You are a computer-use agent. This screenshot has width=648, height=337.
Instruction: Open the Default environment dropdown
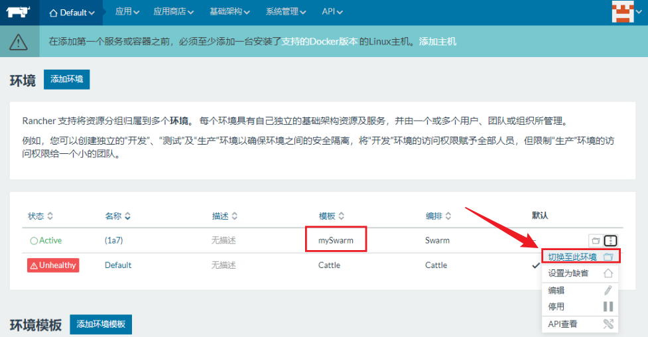pos(72,13)
